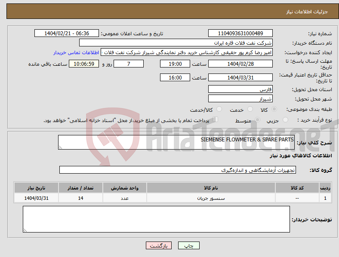This screenshot has width=339, height=257.
Task: Select the جزیی purchase type radio
Action: pos(285,120)
